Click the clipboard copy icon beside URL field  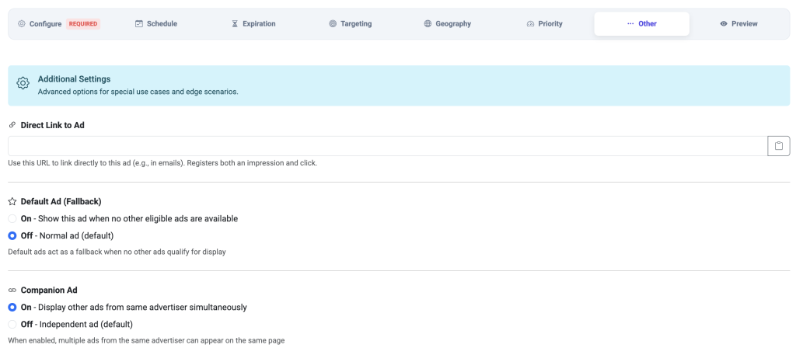(x=778, y=146)
